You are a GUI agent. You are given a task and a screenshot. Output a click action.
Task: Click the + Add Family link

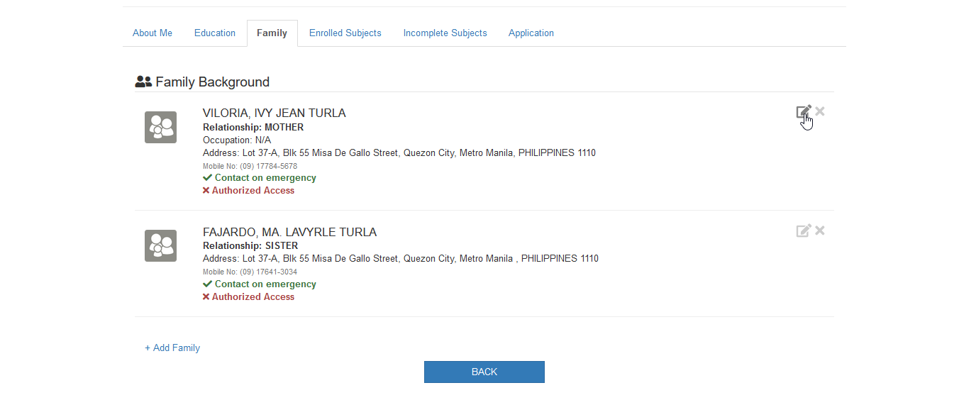pos(172,348)
